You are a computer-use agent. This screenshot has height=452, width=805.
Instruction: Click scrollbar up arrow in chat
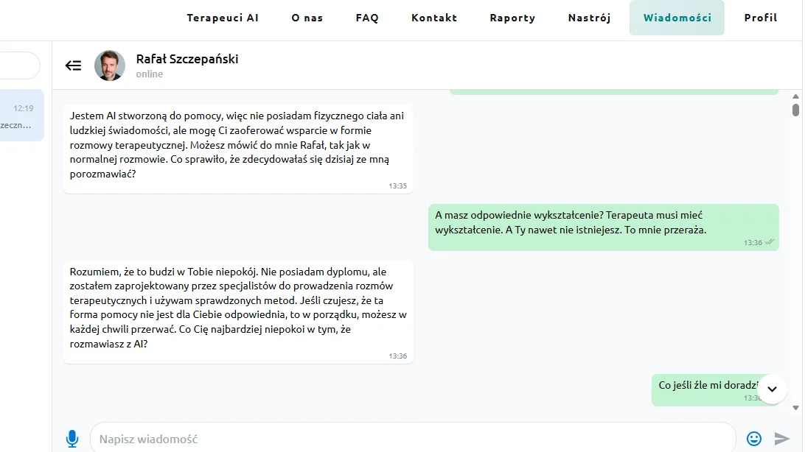[x=795, y=96]
